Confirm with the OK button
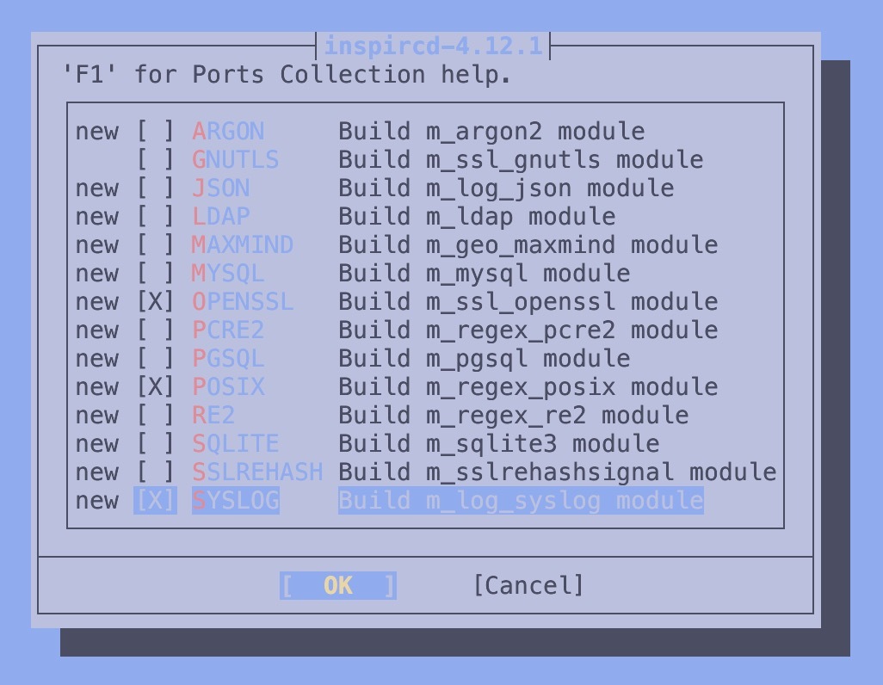 tap(338, 586)
